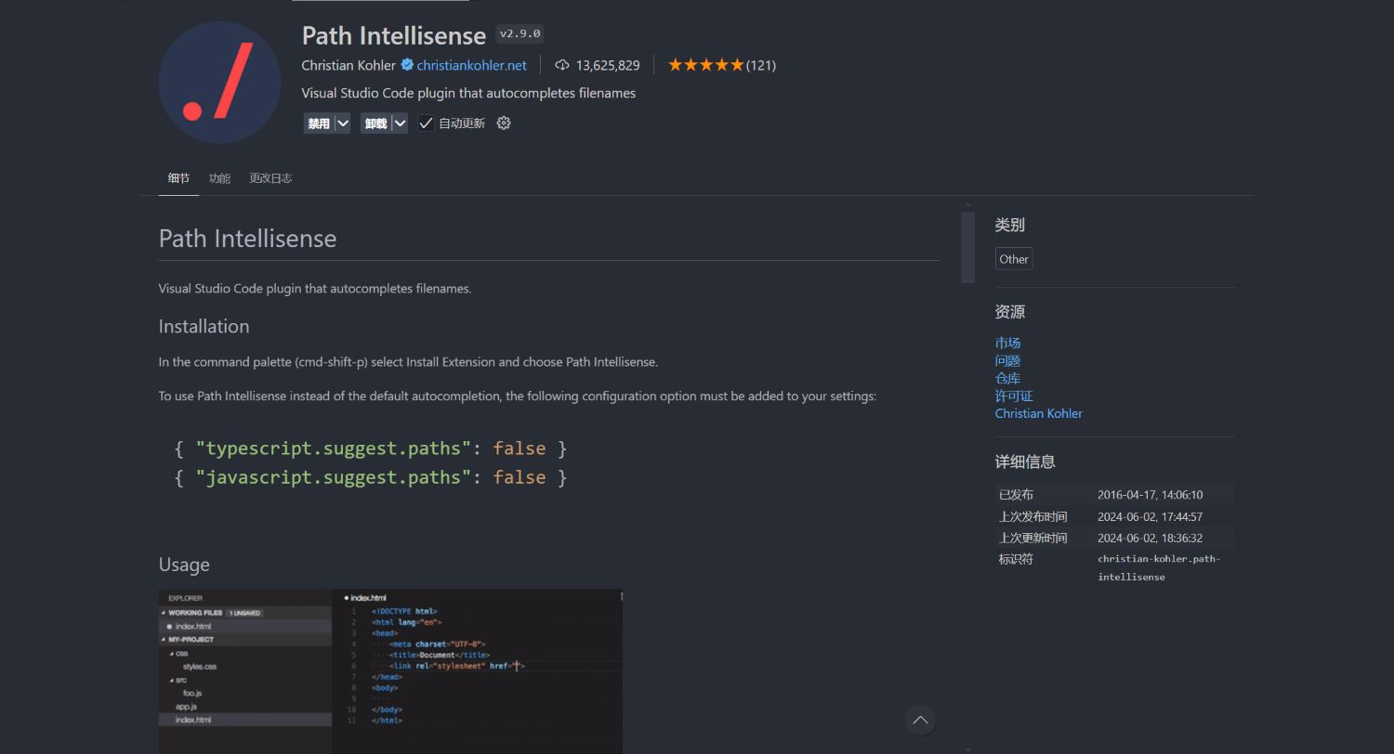This screenshot has height=754, width=1394.
Task: Click the 禁用 button
Action: pyautogui.click(x=319, y=123)
